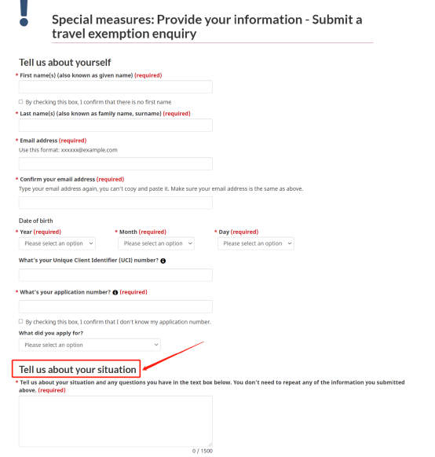Click the Email address input field

pyautogui.click(x=115, y=164)
